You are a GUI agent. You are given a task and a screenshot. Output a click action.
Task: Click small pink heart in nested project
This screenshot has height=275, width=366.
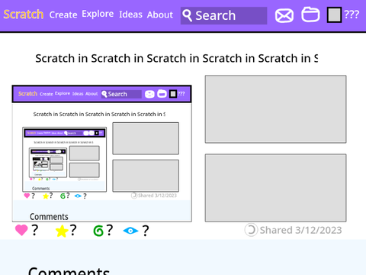tap(27, 196)
